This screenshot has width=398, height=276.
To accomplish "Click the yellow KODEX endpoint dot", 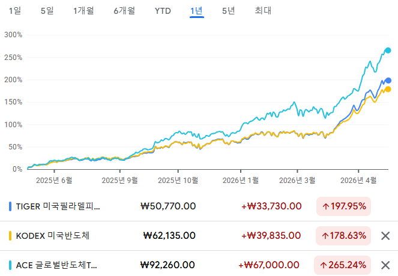I will pyautogui.click(x=388, y=89).
